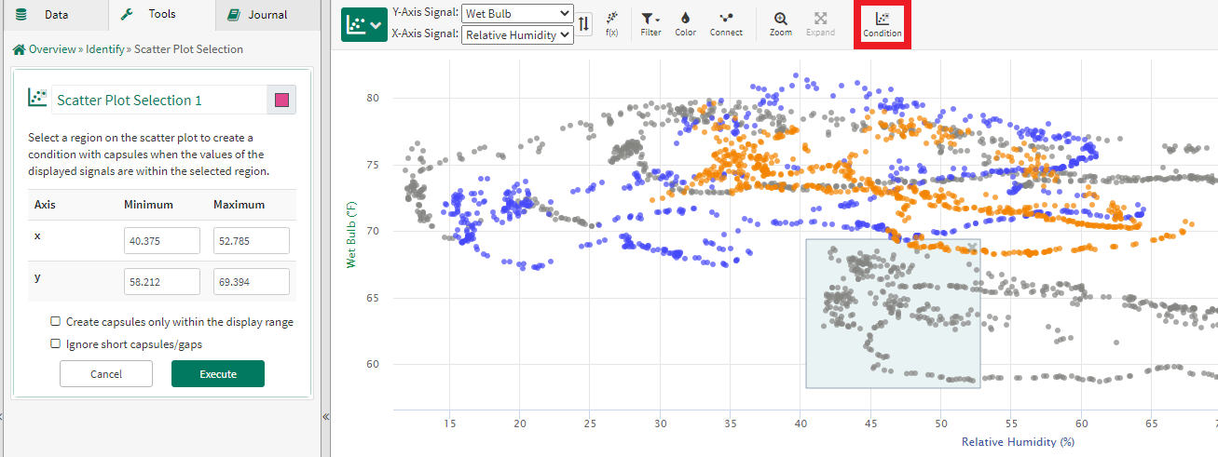Select the Color tool icon
1218x457 pixels.
(685, 24)
